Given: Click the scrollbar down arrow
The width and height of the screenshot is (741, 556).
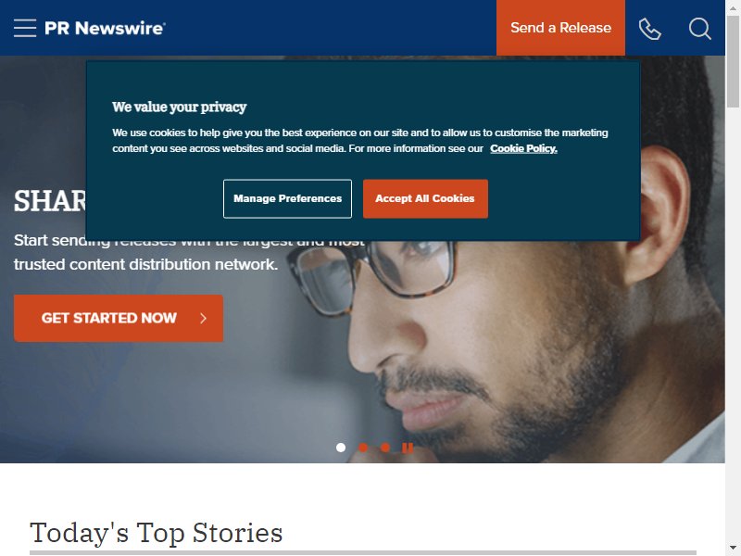Looking at the screenshot, I should click(733, 550).
